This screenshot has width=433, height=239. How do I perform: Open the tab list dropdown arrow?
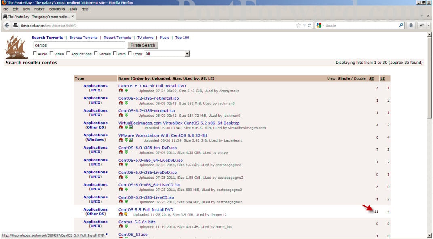[x=422, y=16]
